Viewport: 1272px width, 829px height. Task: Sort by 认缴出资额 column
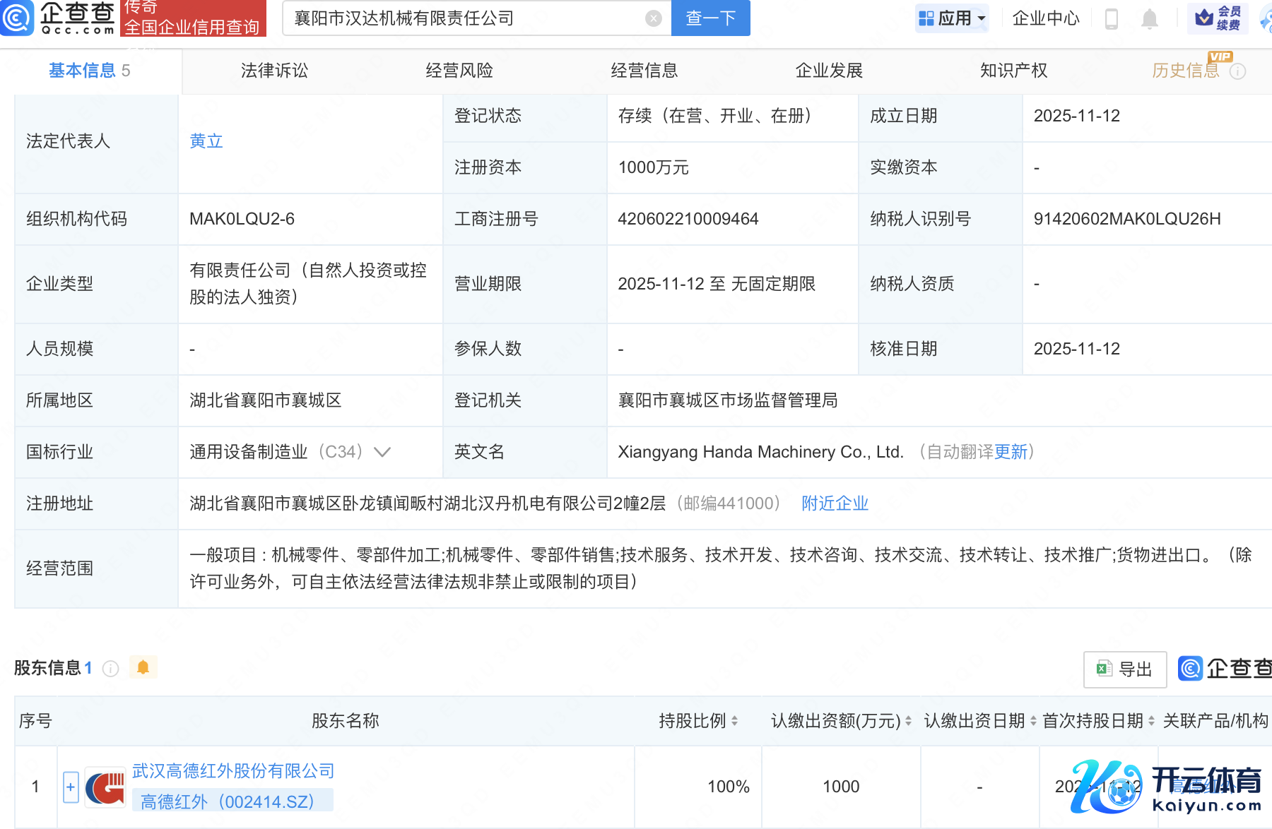[x=908, y=721]
